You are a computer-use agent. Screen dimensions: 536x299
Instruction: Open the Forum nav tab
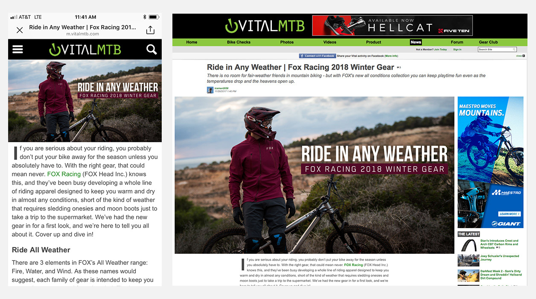tap(457, 42)
